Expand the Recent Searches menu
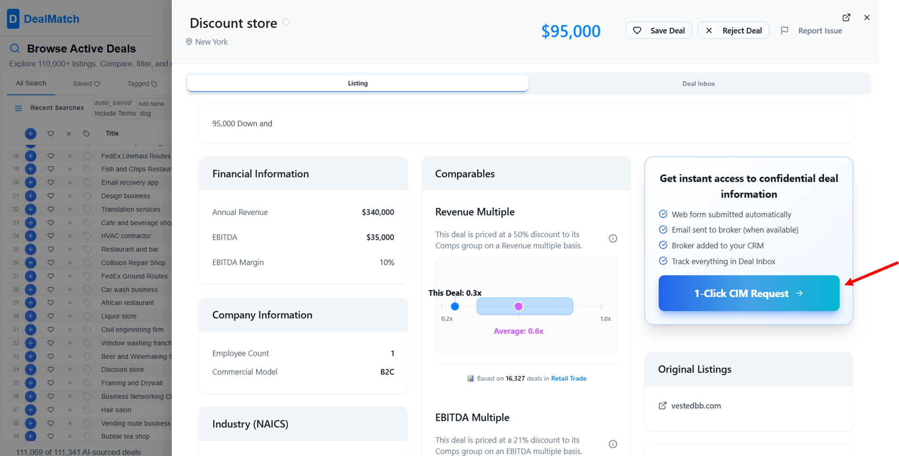This screenshot has height=456, width=899. [18, 108]
